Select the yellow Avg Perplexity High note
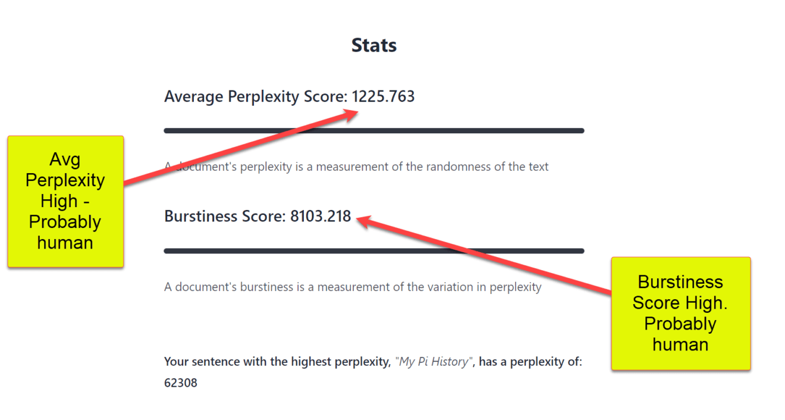The height and width of the screenshot is (420, 785). point(65,201)
